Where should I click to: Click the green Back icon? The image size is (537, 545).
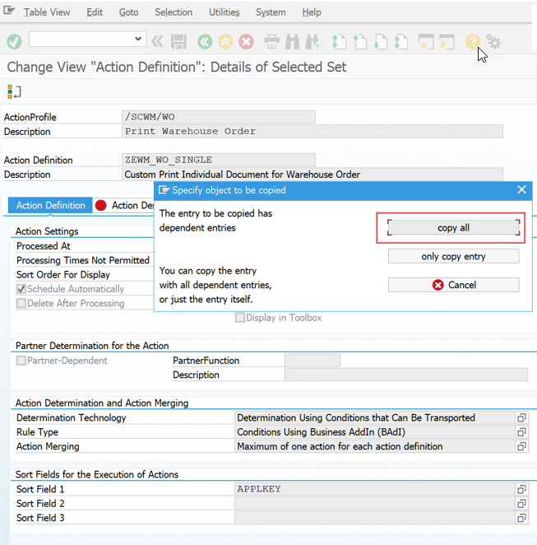coord(205,42)
